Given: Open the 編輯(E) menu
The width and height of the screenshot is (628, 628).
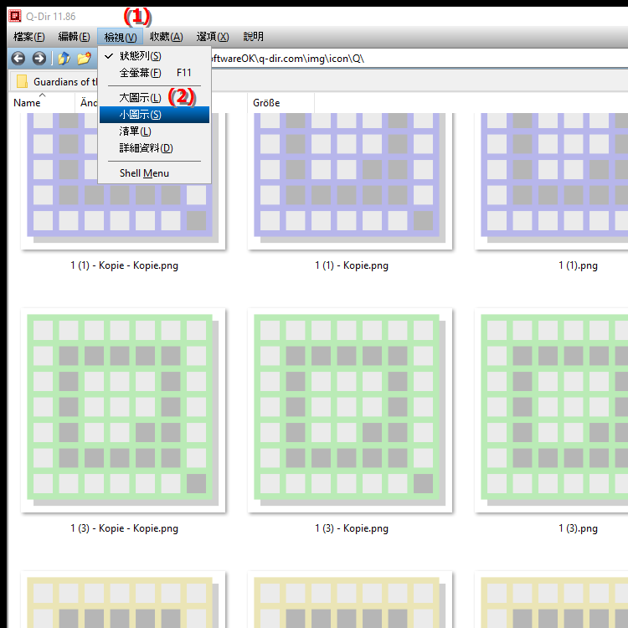Looking at the screenshot, I should click(x=74, y=37).
